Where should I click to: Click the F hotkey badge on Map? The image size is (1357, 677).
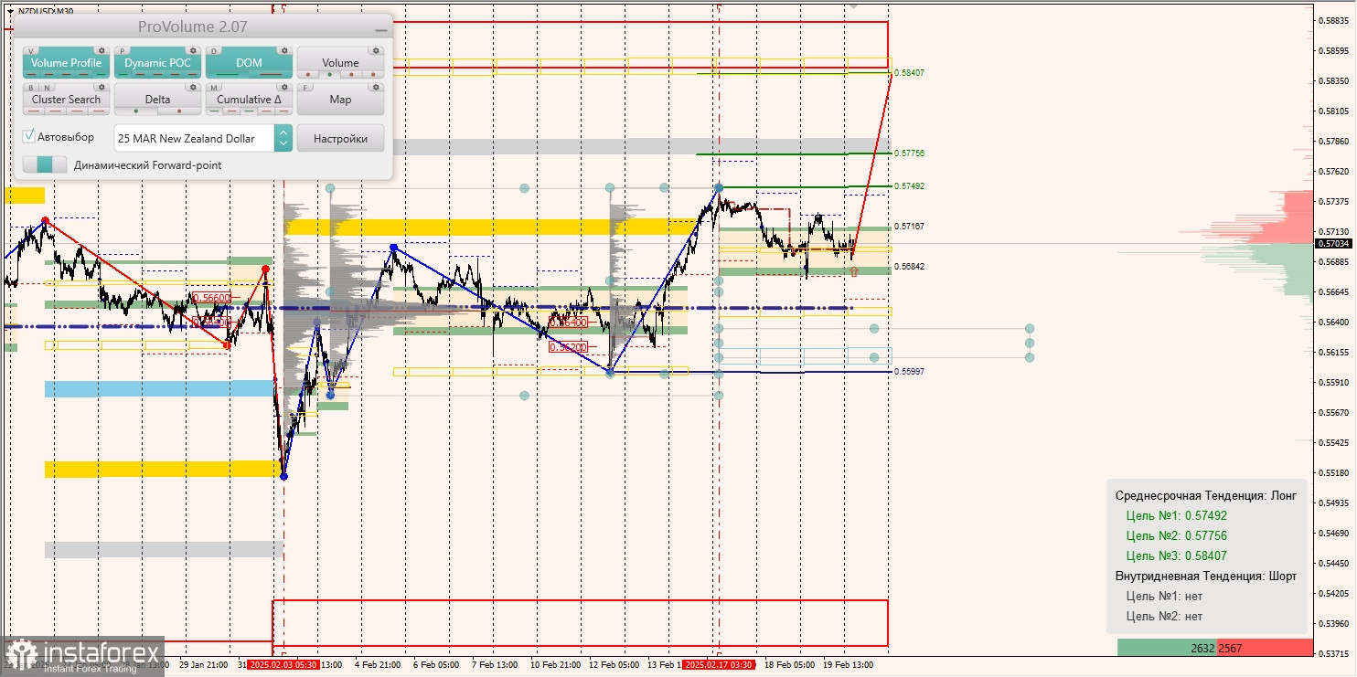tap(305, 88)
